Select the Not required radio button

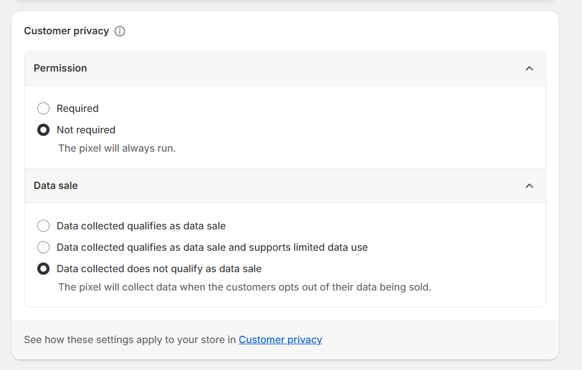(43, 130)
